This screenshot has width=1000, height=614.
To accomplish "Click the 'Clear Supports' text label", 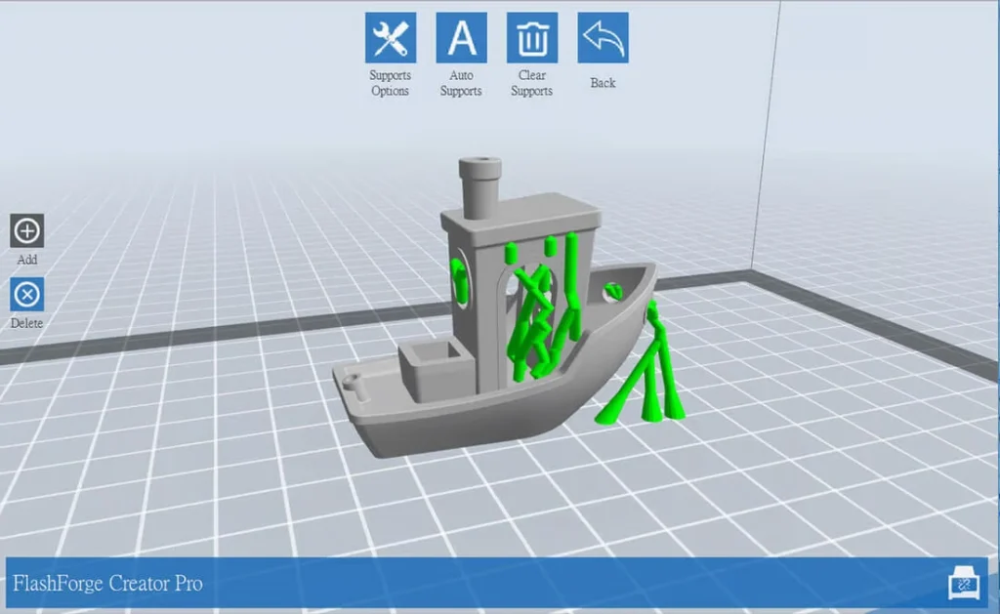I will (532, 83).
